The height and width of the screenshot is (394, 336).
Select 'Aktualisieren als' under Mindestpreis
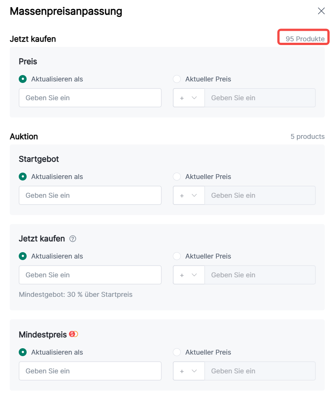pyautogui.click(x=23, y=352)
